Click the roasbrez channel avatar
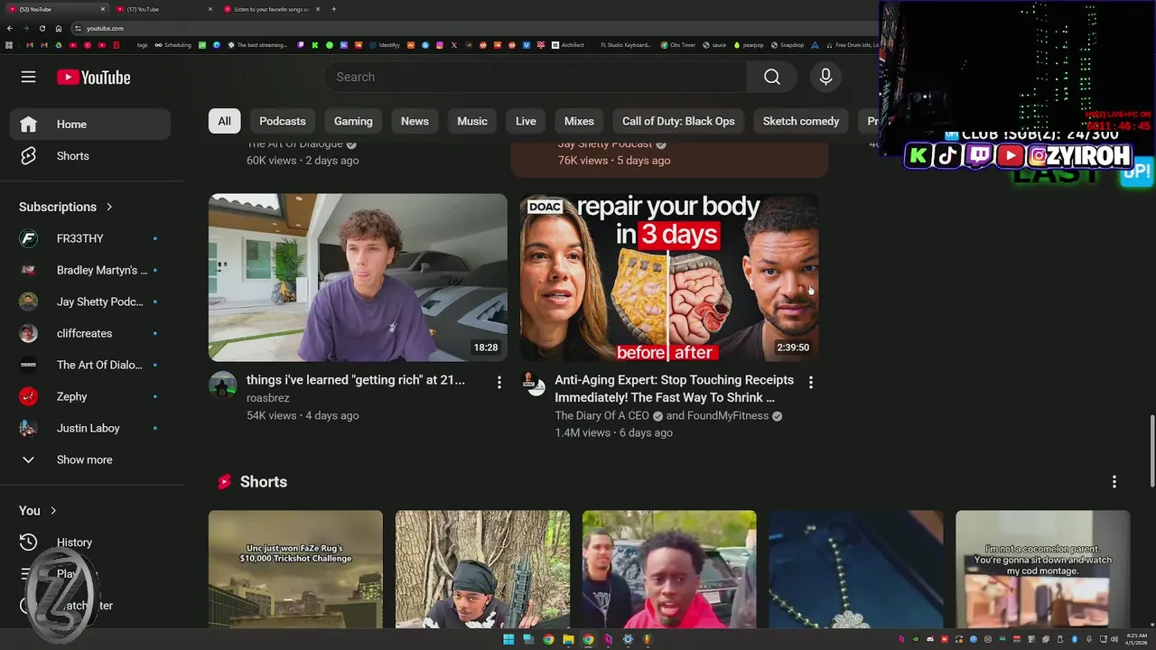1156x650 pixels. coord(223,385)
